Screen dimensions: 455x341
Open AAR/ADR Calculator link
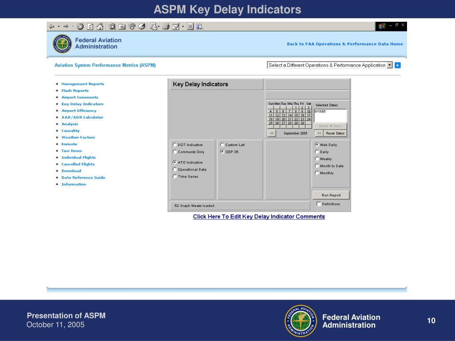click(x=82, y=117)
